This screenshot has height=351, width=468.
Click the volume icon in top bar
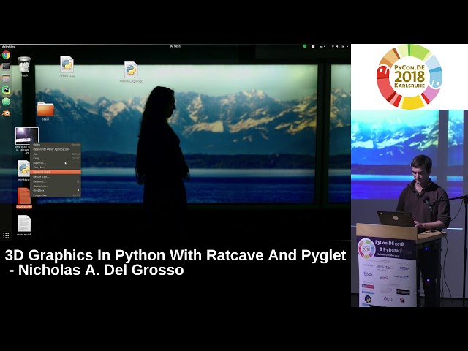click(x=338, y=47)
